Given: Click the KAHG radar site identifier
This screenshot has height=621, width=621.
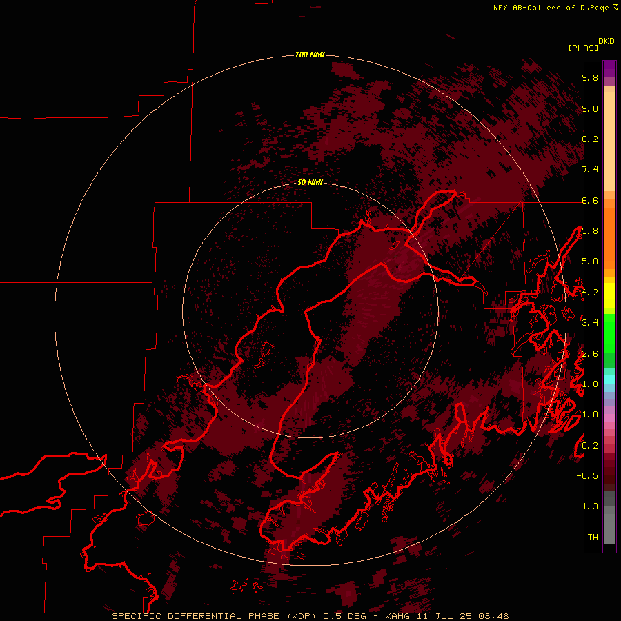Looking at the screenshot, I should pos(397,616).
